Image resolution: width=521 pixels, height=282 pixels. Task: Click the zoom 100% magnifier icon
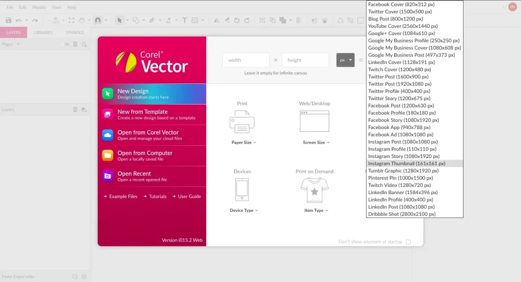(x=56, y=20)
